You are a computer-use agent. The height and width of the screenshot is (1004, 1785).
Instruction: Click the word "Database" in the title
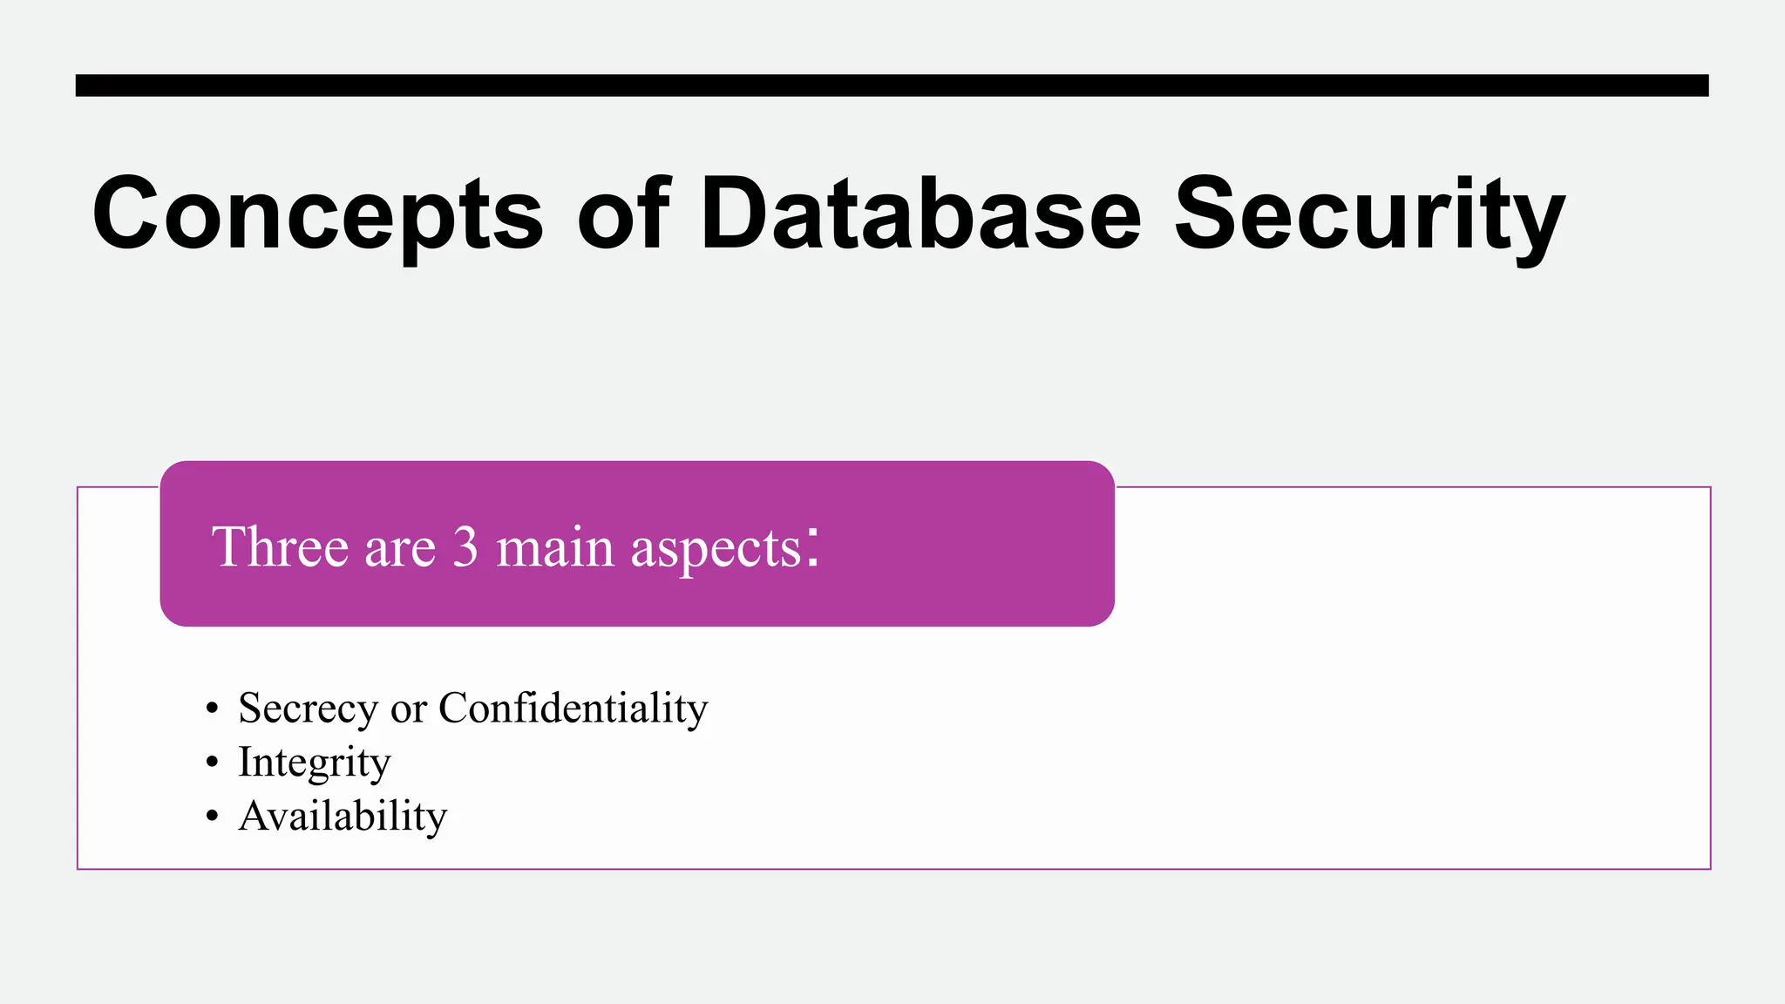pos(920,214)
